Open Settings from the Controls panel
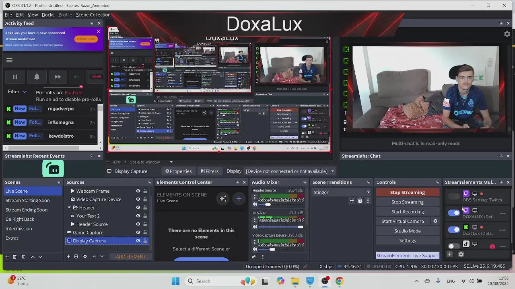515x289 pixels. pyautogui.click(x=408, y=240)
